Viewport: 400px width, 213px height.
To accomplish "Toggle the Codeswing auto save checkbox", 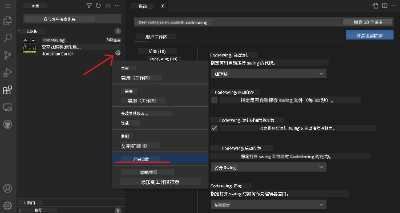I will [x=215, y=100].
